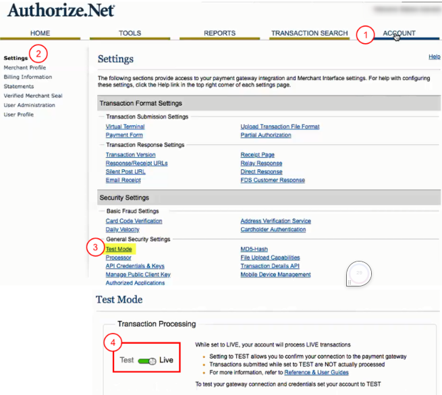Open Statements in sidebar
442x395 pixels.
19,86
